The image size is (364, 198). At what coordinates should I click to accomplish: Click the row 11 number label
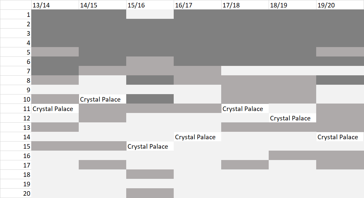(x=27, y=109)
